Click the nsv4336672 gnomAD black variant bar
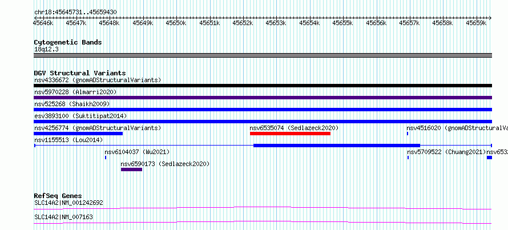The height and width of the screenshot is (230, 508). (x=263, y=86)
